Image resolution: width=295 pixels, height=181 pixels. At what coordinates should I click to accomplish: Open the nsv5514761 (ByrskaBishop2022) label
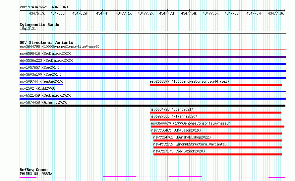click(182, 137)
